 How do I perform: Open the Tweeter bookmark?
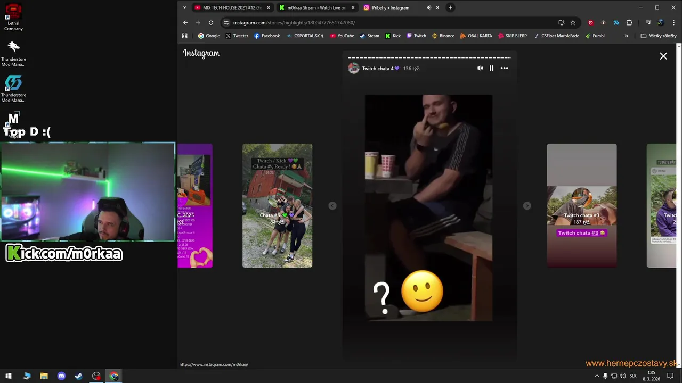(237, 36)
